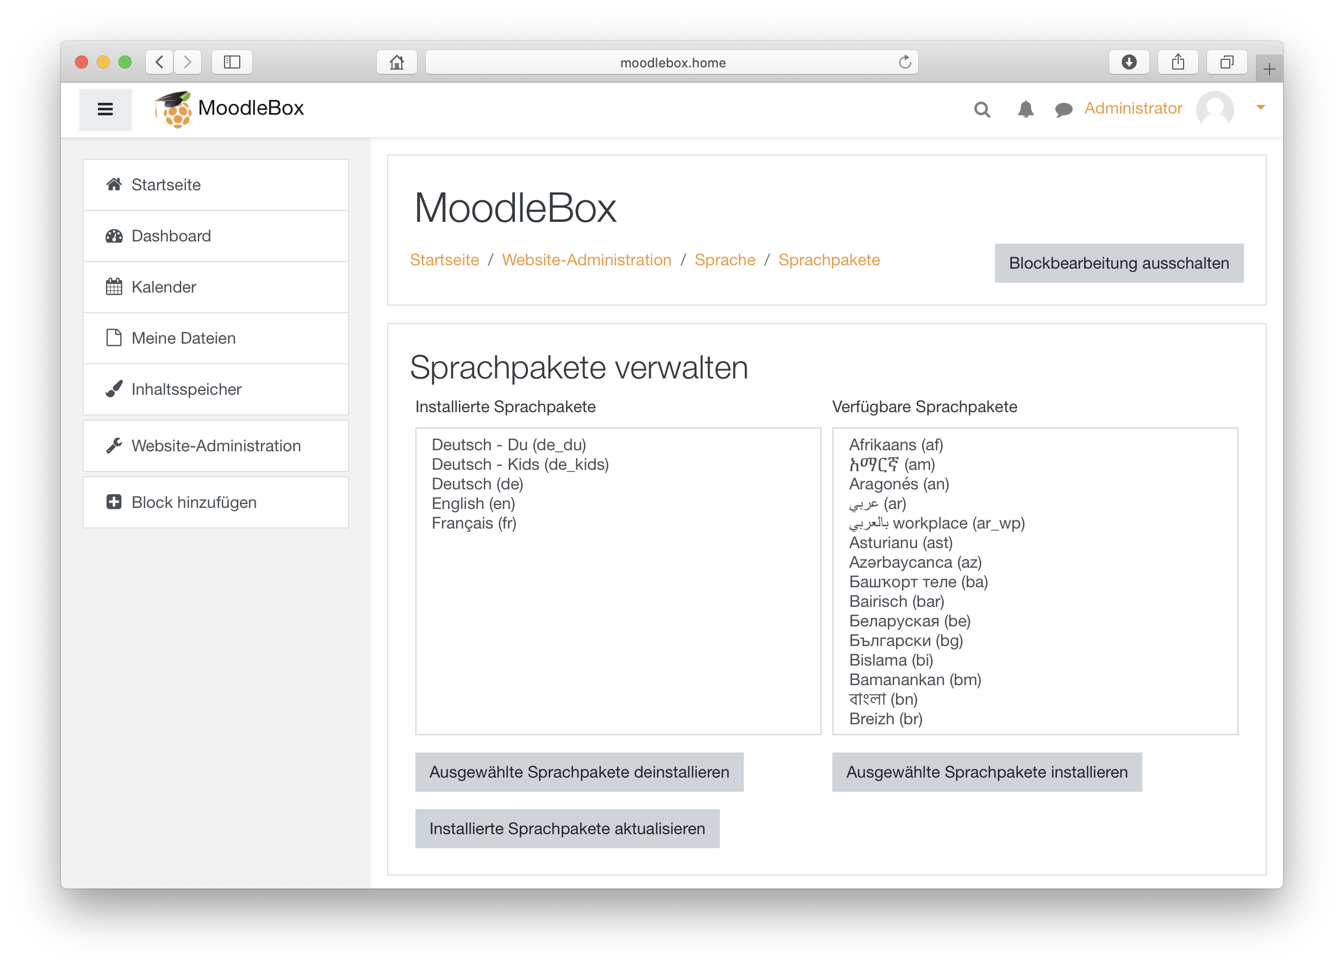
Task: Go back with the browser back arrow
Action: pyautogui.click(x=159, y=61)
